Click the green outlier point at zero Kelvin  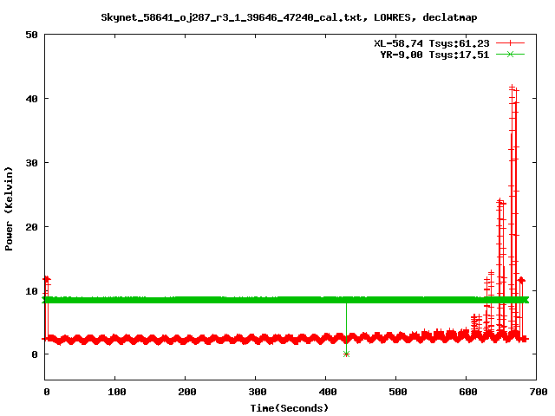click(346, 354)
